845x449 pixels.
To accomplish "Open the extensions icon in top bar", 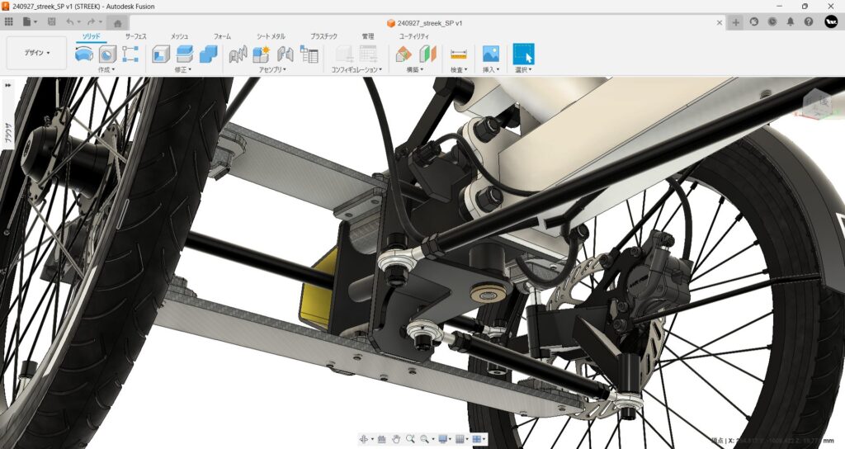I will coord(754,22).
